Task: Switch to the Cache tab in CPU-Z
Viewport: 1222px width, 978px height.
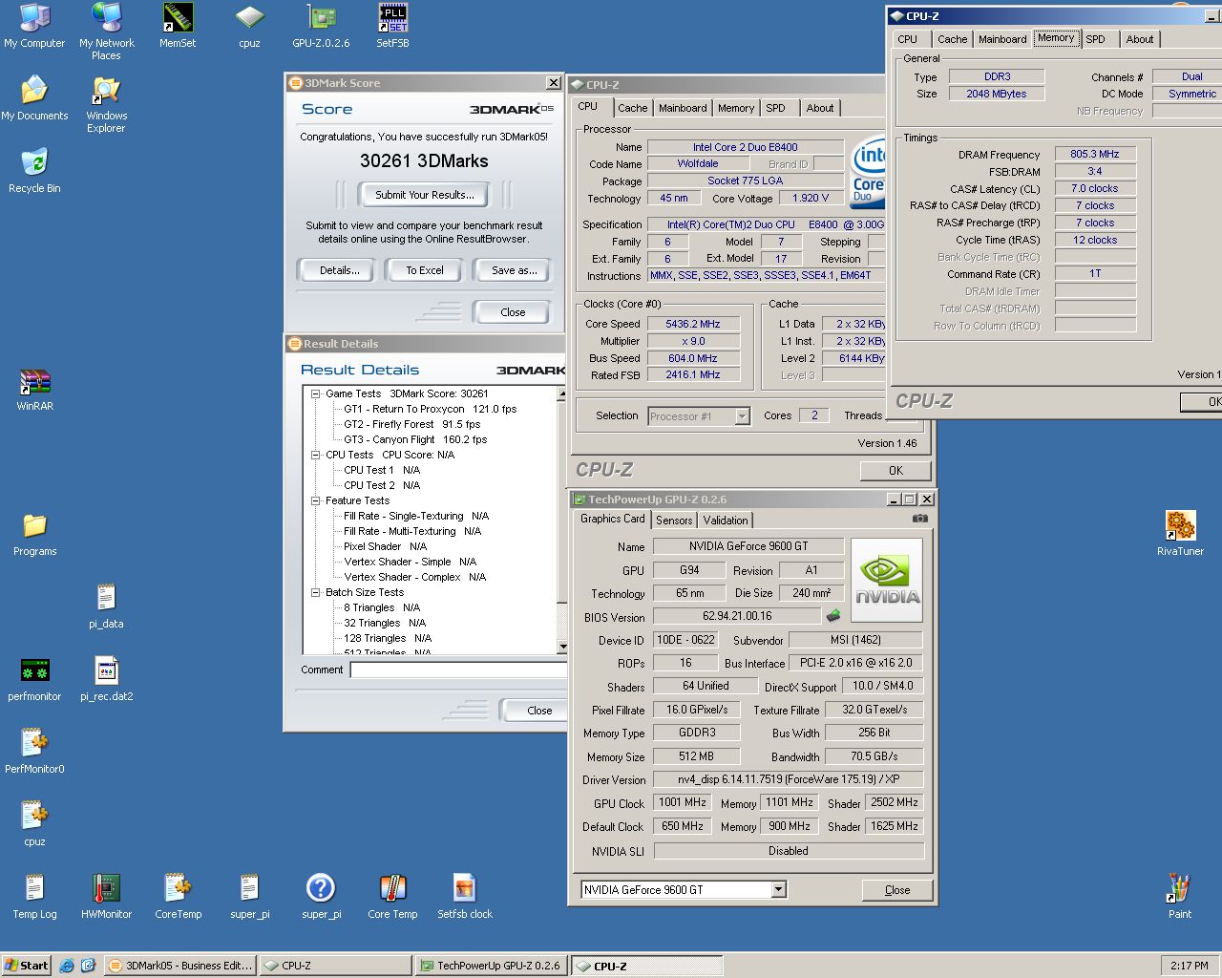Action: 632,108
